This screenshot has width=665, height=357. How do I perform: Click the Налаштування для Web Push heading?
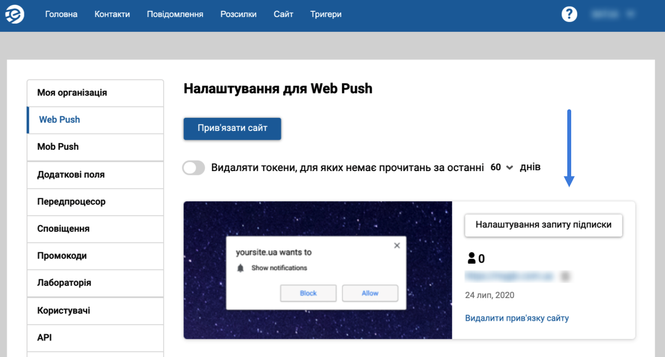[278, 89]
